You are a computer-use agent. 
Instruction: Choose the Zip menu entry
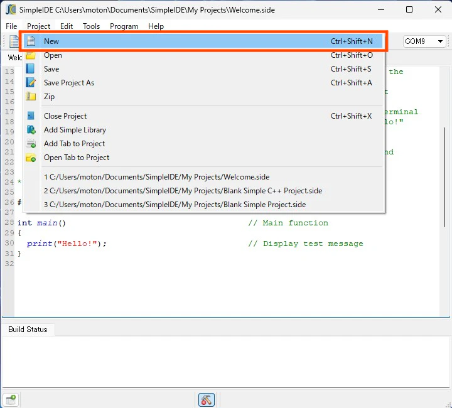[204, 97]
